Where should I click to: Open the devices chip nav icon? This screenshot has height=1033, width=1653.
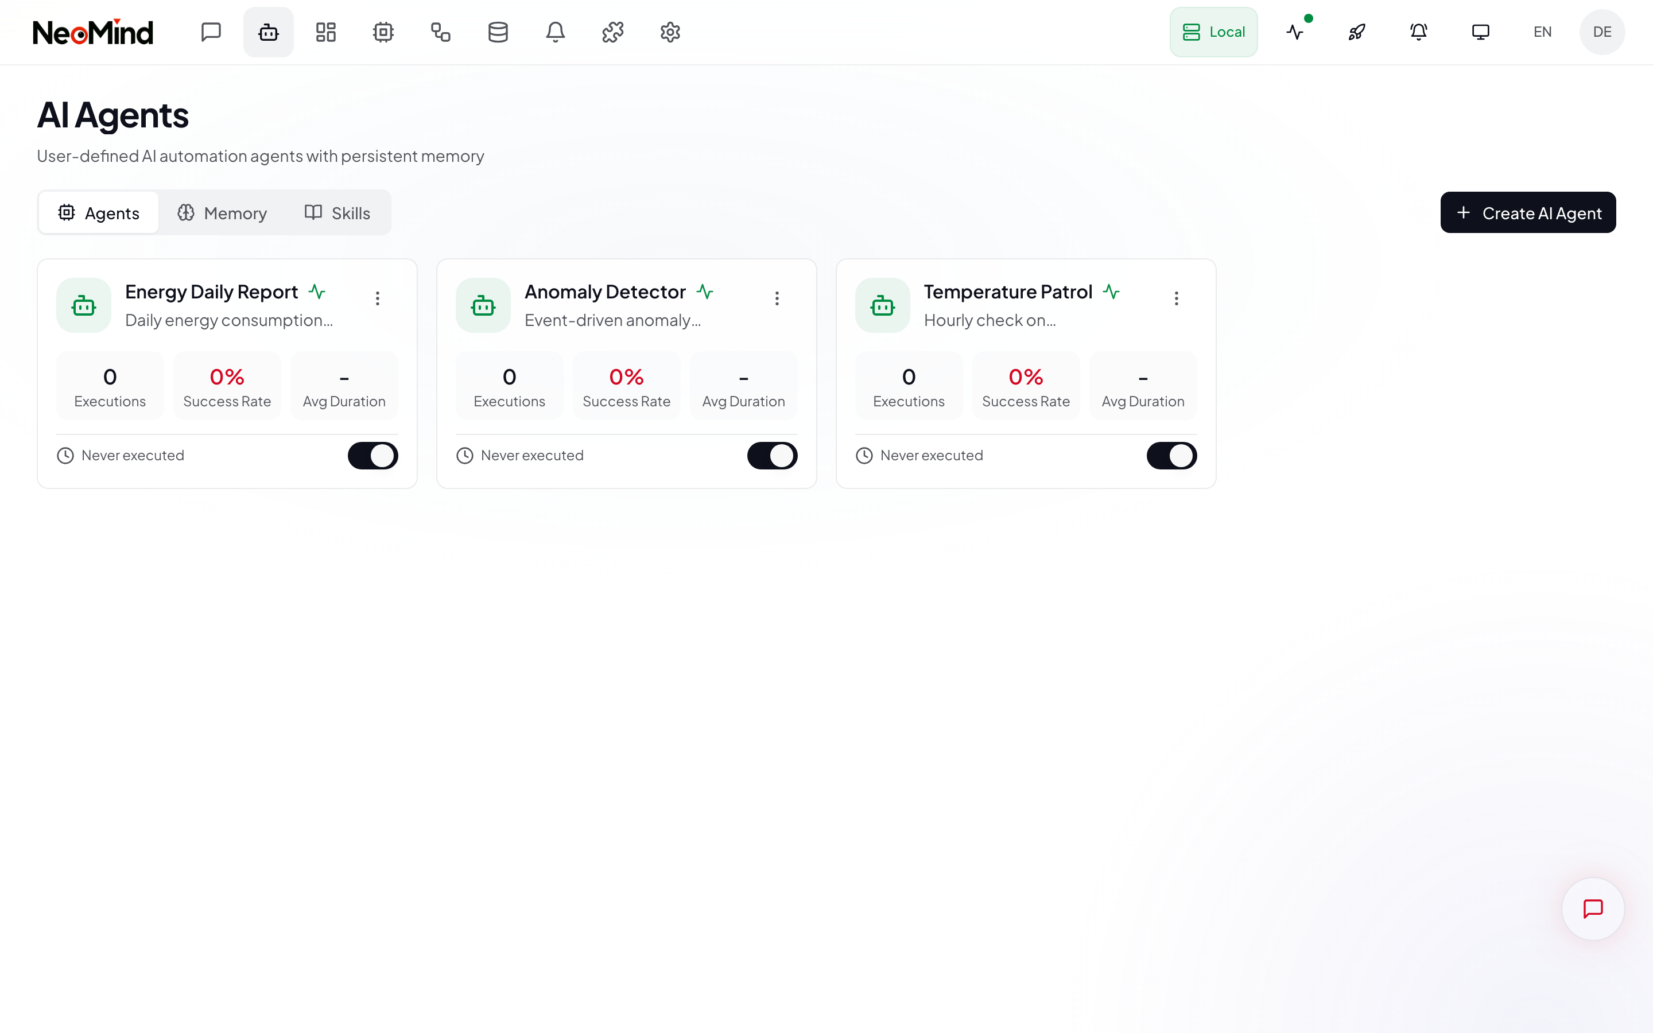(383, 32)
